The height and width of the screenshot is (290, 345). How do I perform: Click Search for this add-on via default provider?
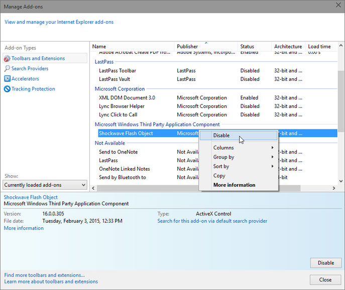[x=212, y=221]
